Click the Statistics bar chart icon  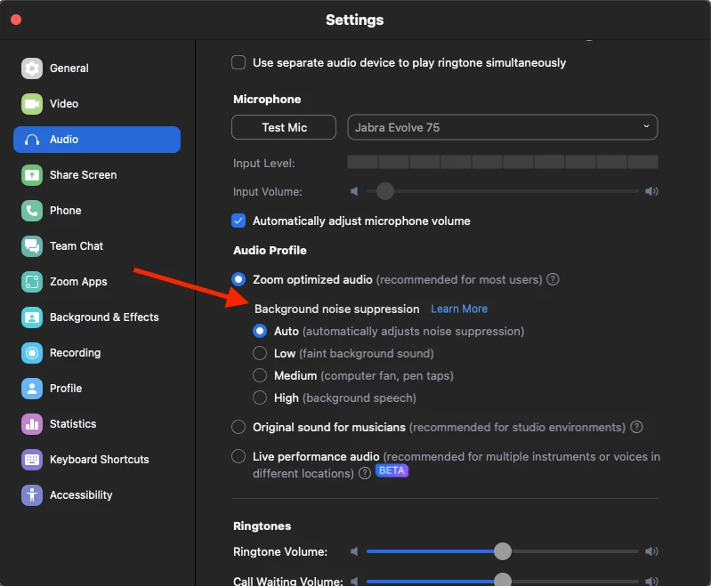tap(32, 424)
